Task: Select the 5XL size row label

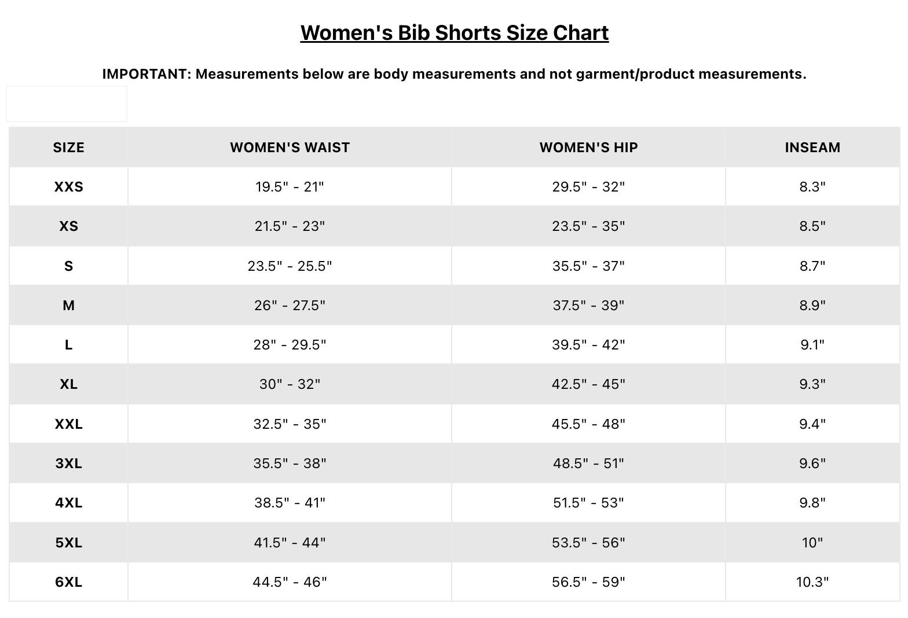Action: 68,543
